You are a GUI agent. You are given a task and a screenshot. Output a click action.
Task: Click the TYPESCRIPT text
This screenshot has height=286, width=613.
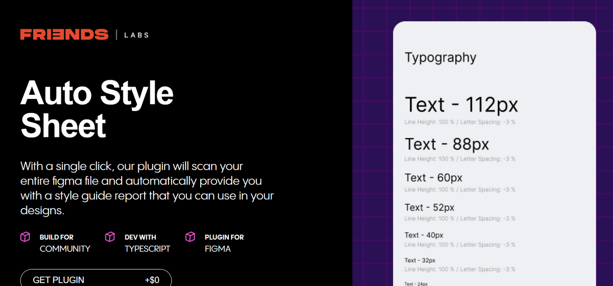tap(148, 249)
